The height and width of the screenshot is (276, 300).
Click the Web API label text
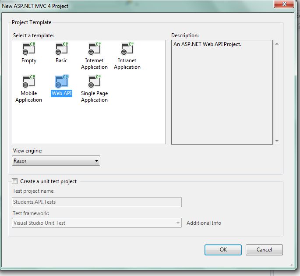(x=61, y=93)
